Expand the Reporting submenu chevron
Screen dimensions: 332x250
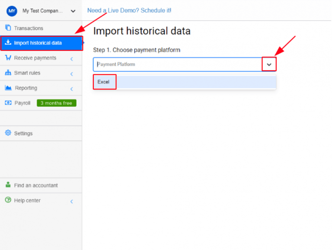[x=72, y=89]
